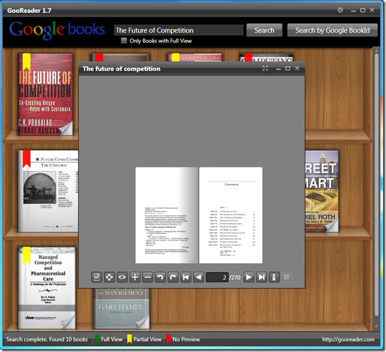
Task: Click the greyed text-lines icon in viewer toolbar
Action: (287, 277)
